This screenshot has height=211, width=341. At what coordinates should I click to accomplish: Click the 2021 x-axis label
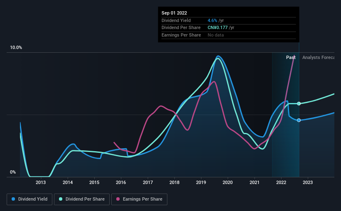point(255,182)
